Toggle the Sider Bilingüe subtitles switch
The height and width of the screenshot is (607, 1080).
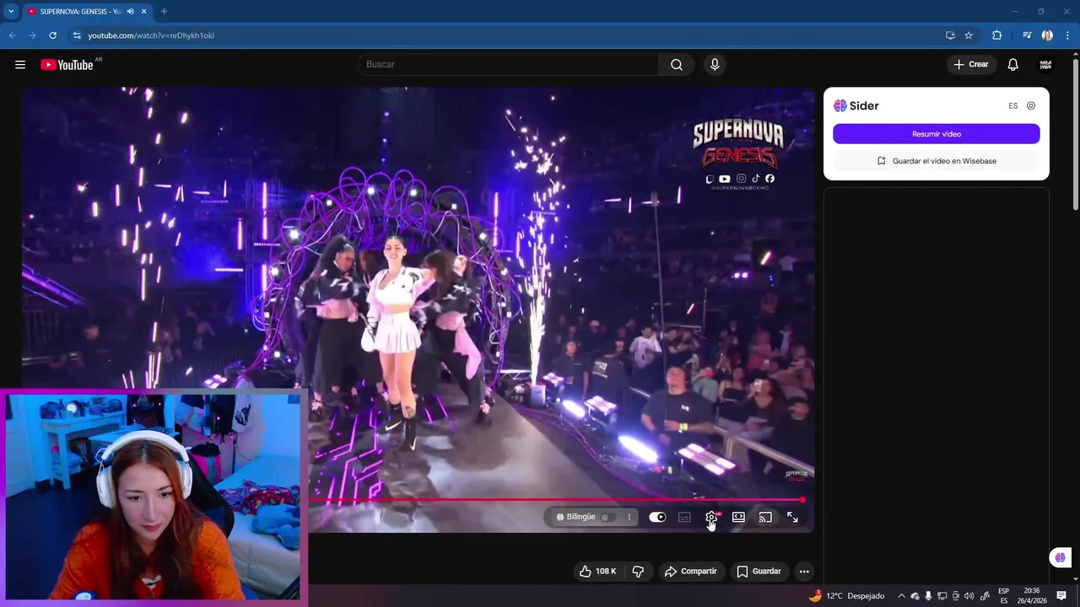[x=607, y=517]
